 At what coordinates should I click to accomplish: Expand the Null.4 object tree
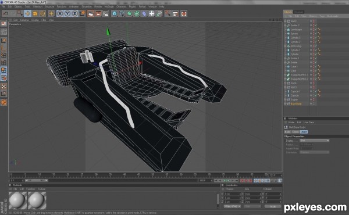286,83
